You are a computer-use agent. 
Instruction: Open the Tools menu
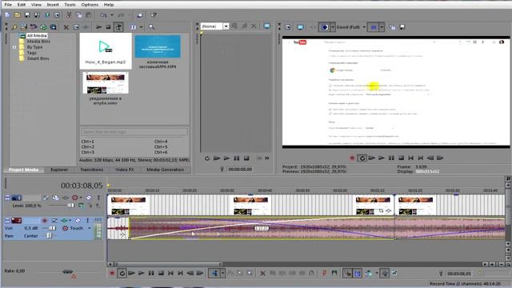pyautogui.click(x=70, y=5)
